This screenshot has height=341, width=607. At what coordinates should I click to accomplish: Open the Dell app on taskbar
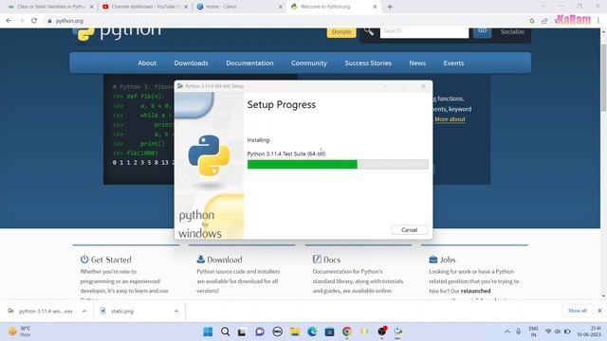[x=277, y=332]
